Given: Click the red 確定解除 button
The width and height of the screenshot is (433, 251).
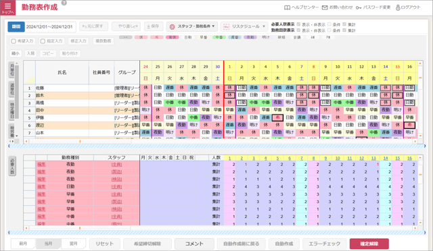Looking at the screenshot, I should click(369, 244).
